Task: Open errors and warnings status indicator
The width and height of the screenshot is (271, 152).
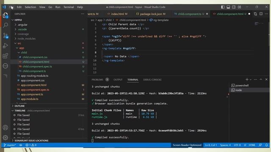Action: pos(31,145)
